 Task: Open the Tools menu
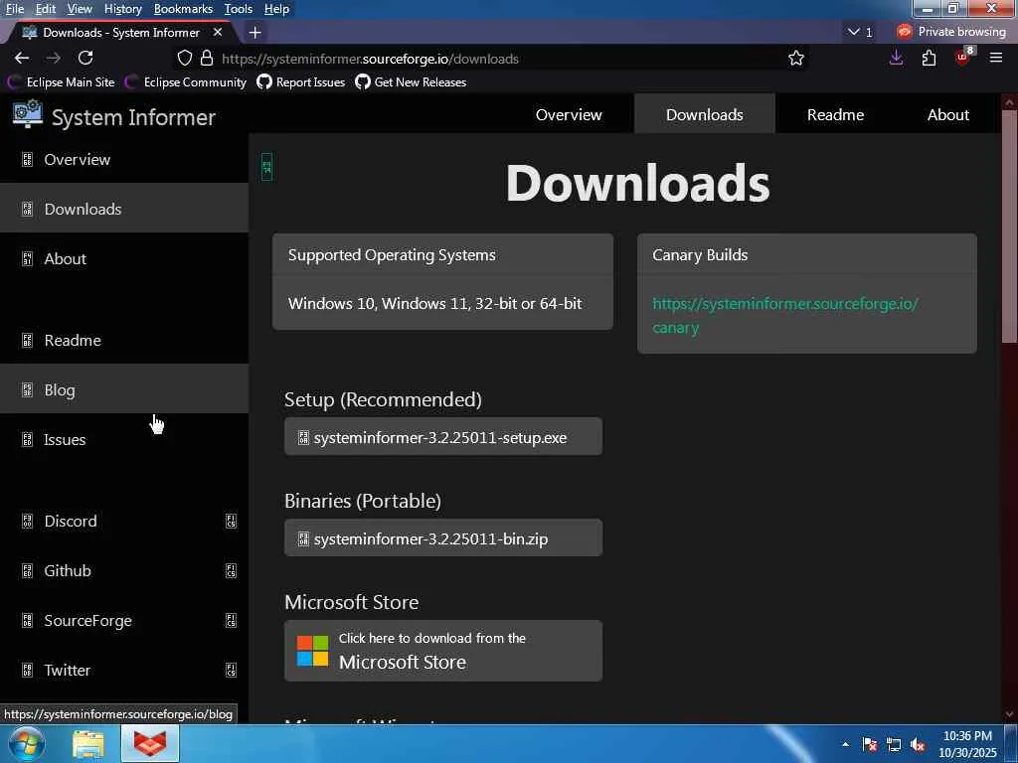point(239,9)
